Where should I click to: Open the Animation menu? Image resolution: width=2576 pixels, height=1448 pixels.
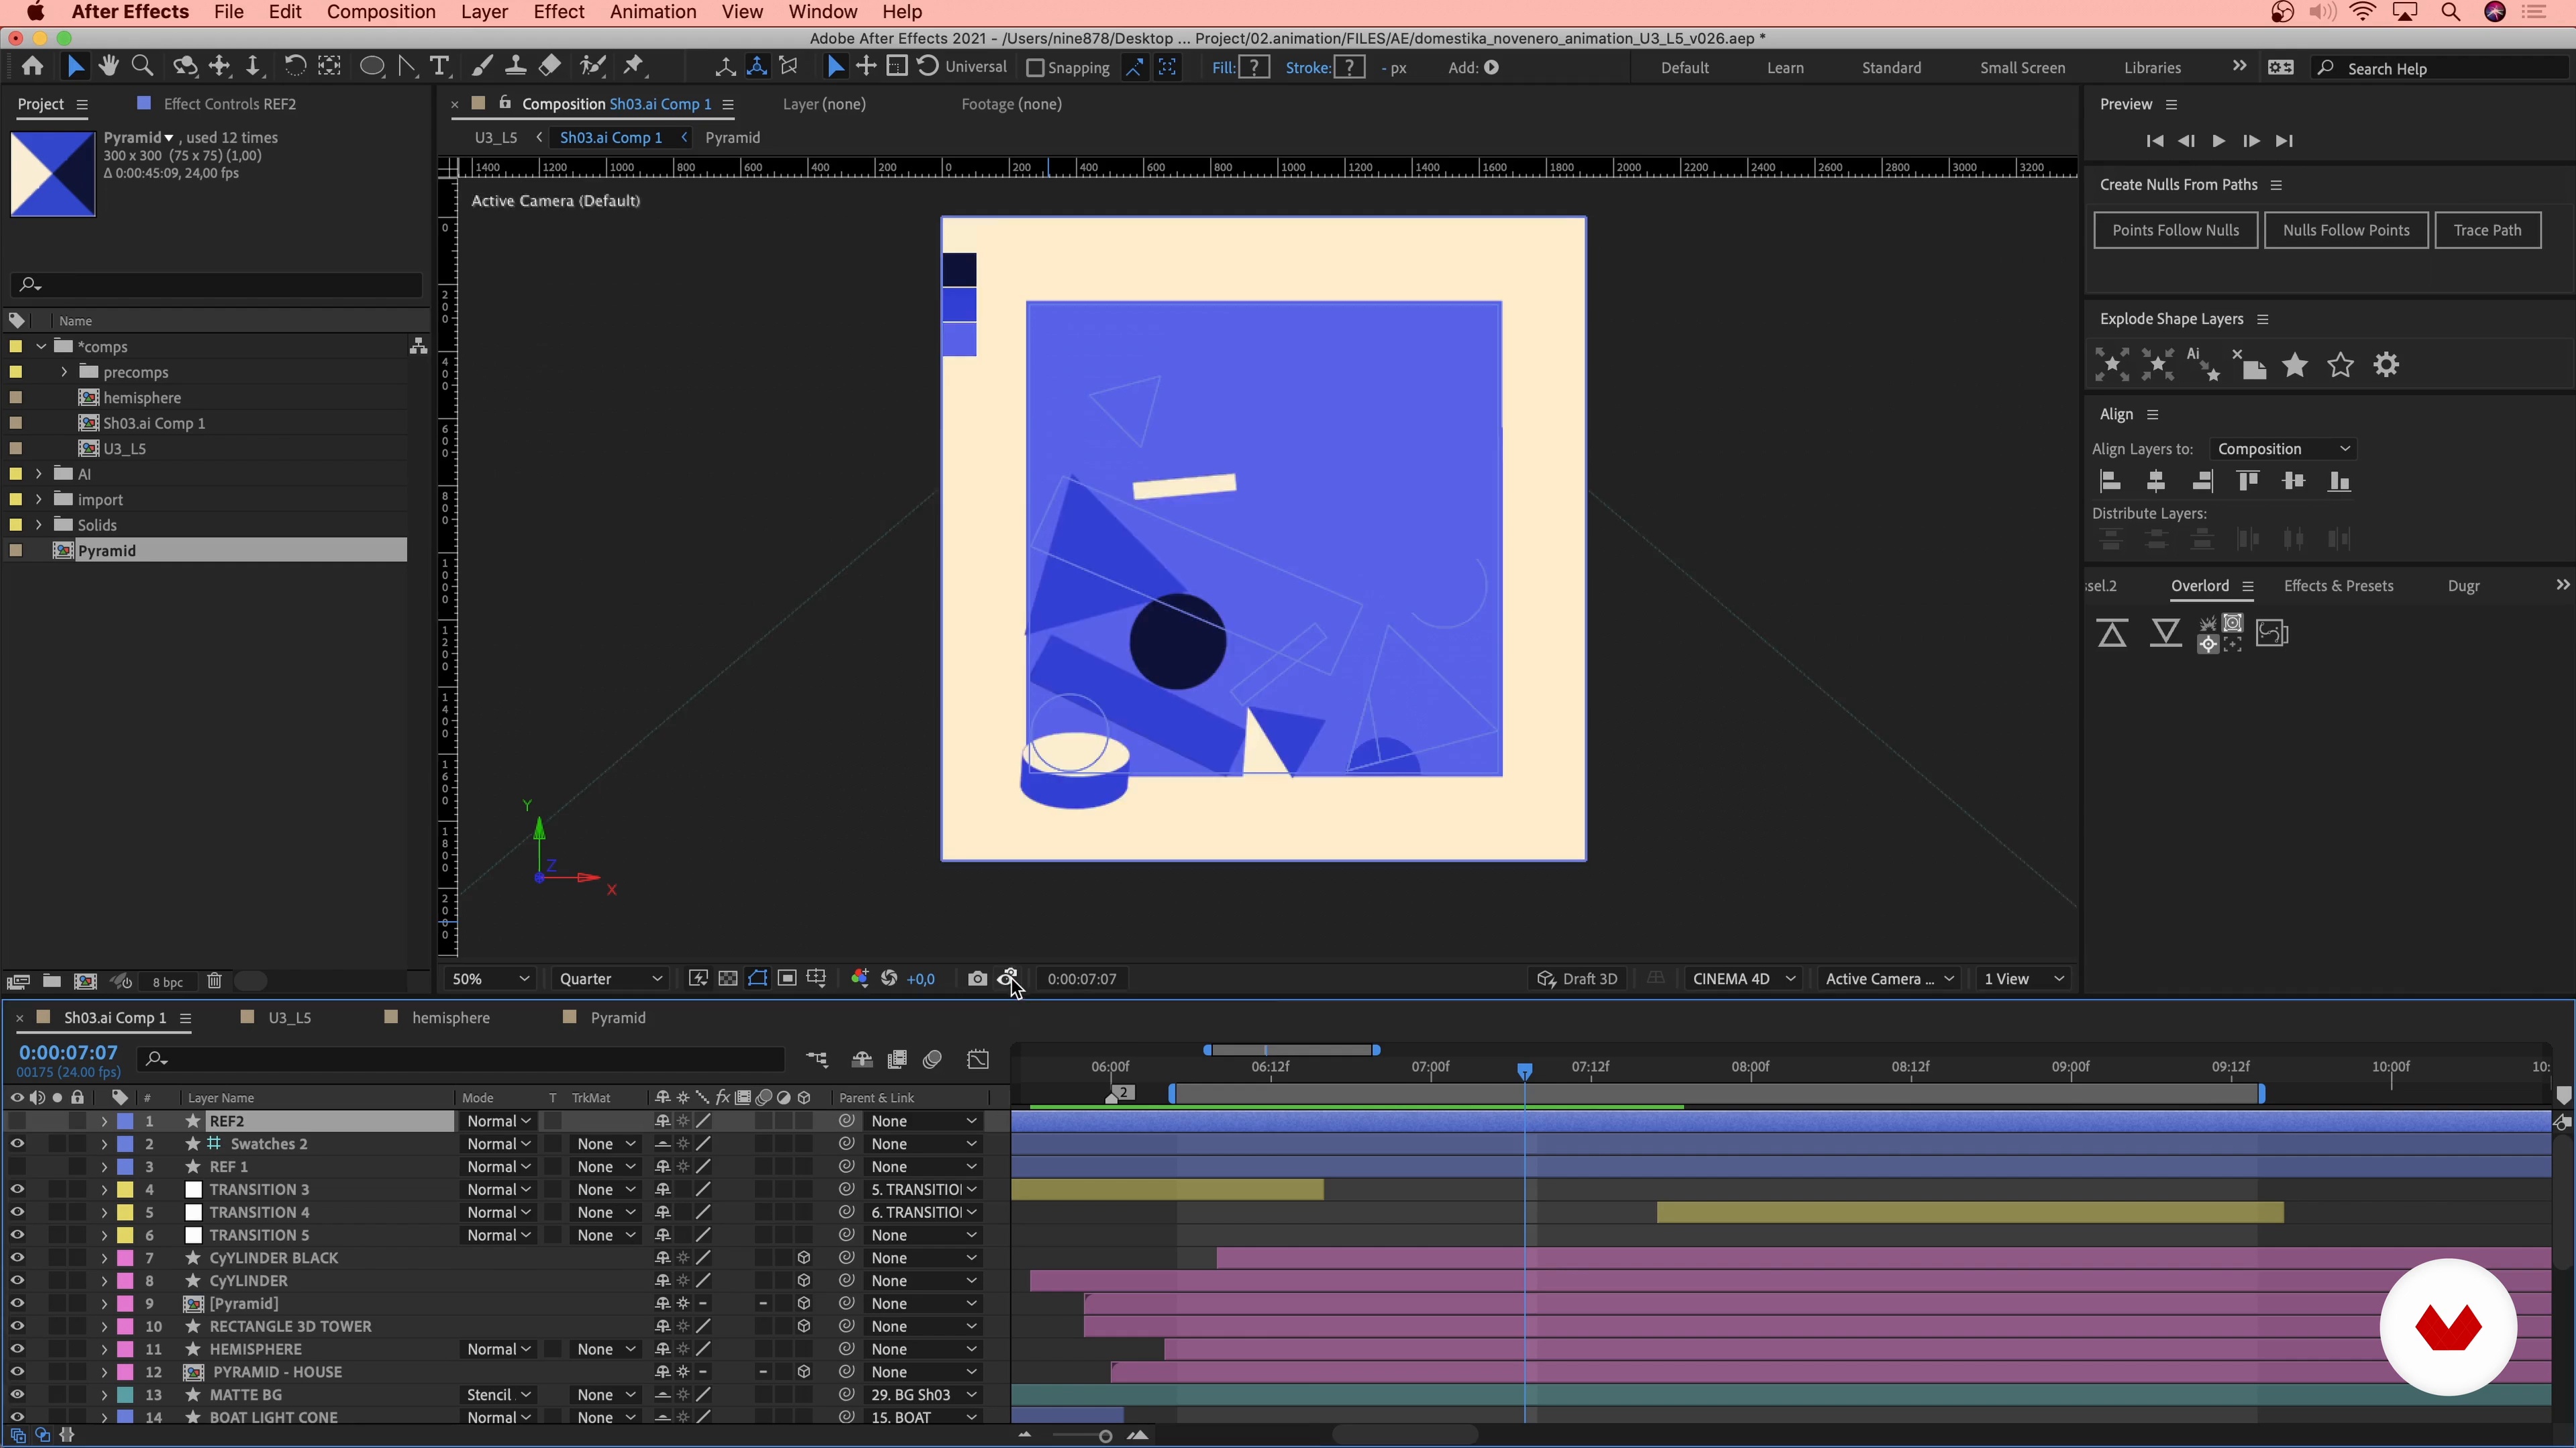(x=653, y=12)
